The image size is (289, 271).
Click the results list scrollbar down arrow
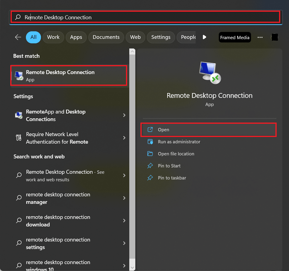[x=132, y=267]
